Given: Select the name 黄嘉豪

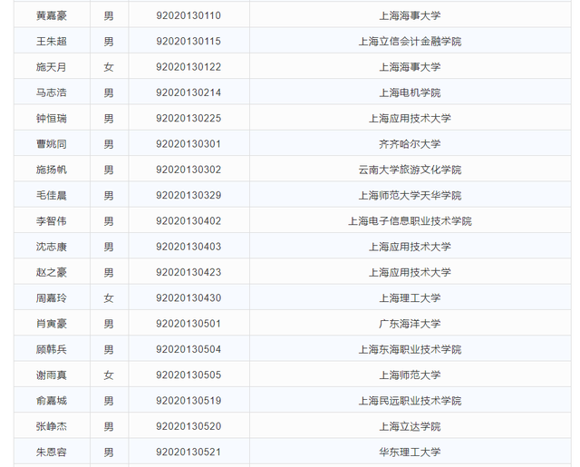Looking at the screenshot, I should coord(52,15).
